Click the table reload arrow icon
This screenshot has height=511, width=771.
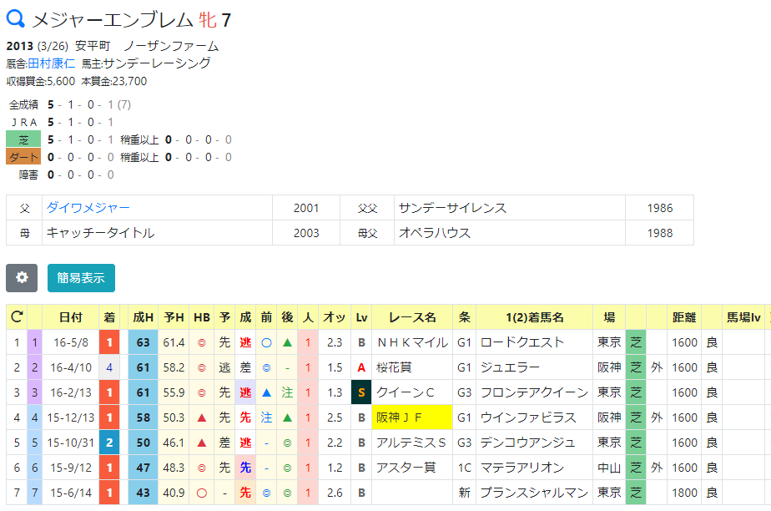17,316
